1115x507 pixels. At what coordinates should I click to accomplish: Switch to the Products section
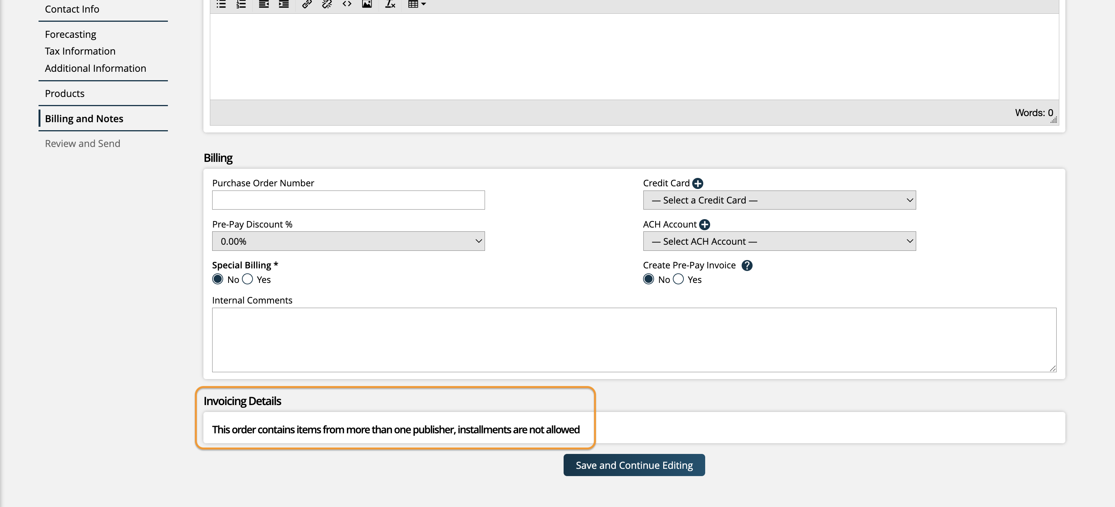(64, 93)
